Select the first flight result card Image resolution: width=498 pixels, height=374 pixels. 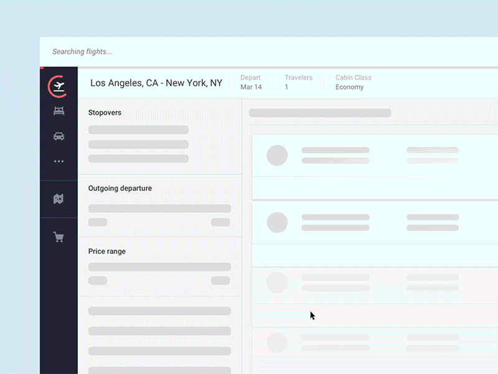point(374,156)
